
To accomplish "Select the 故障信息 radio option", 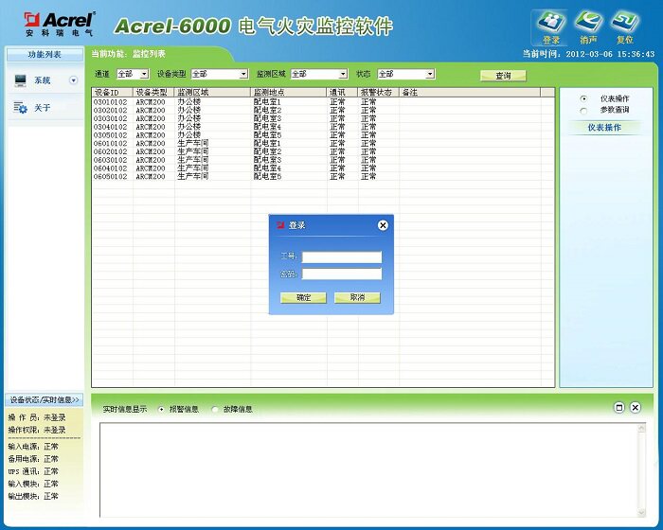I will [x=215, y=409].
